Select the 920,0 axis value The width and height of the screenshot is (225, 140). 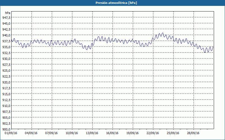(6, 82)
